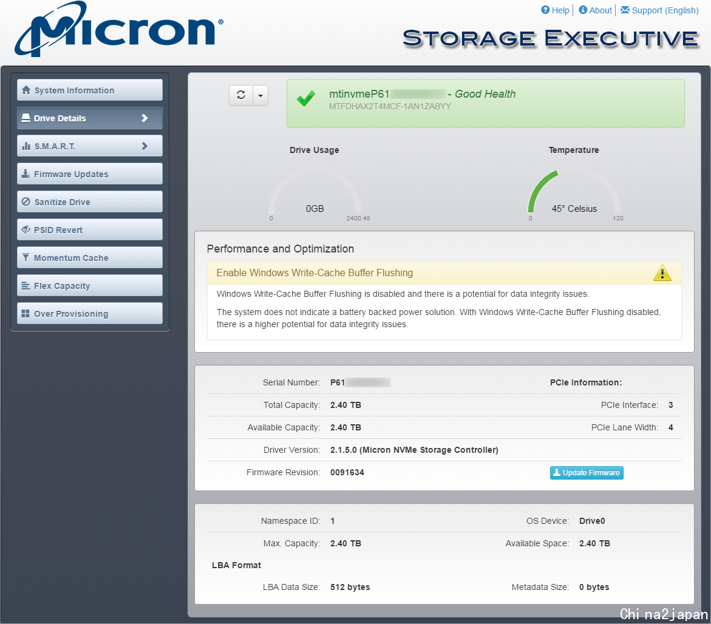The width and height of the screenshot is (711, 624).
Task: Click the Total Capacity 2.40 TB value
Action: pos(345,405)
